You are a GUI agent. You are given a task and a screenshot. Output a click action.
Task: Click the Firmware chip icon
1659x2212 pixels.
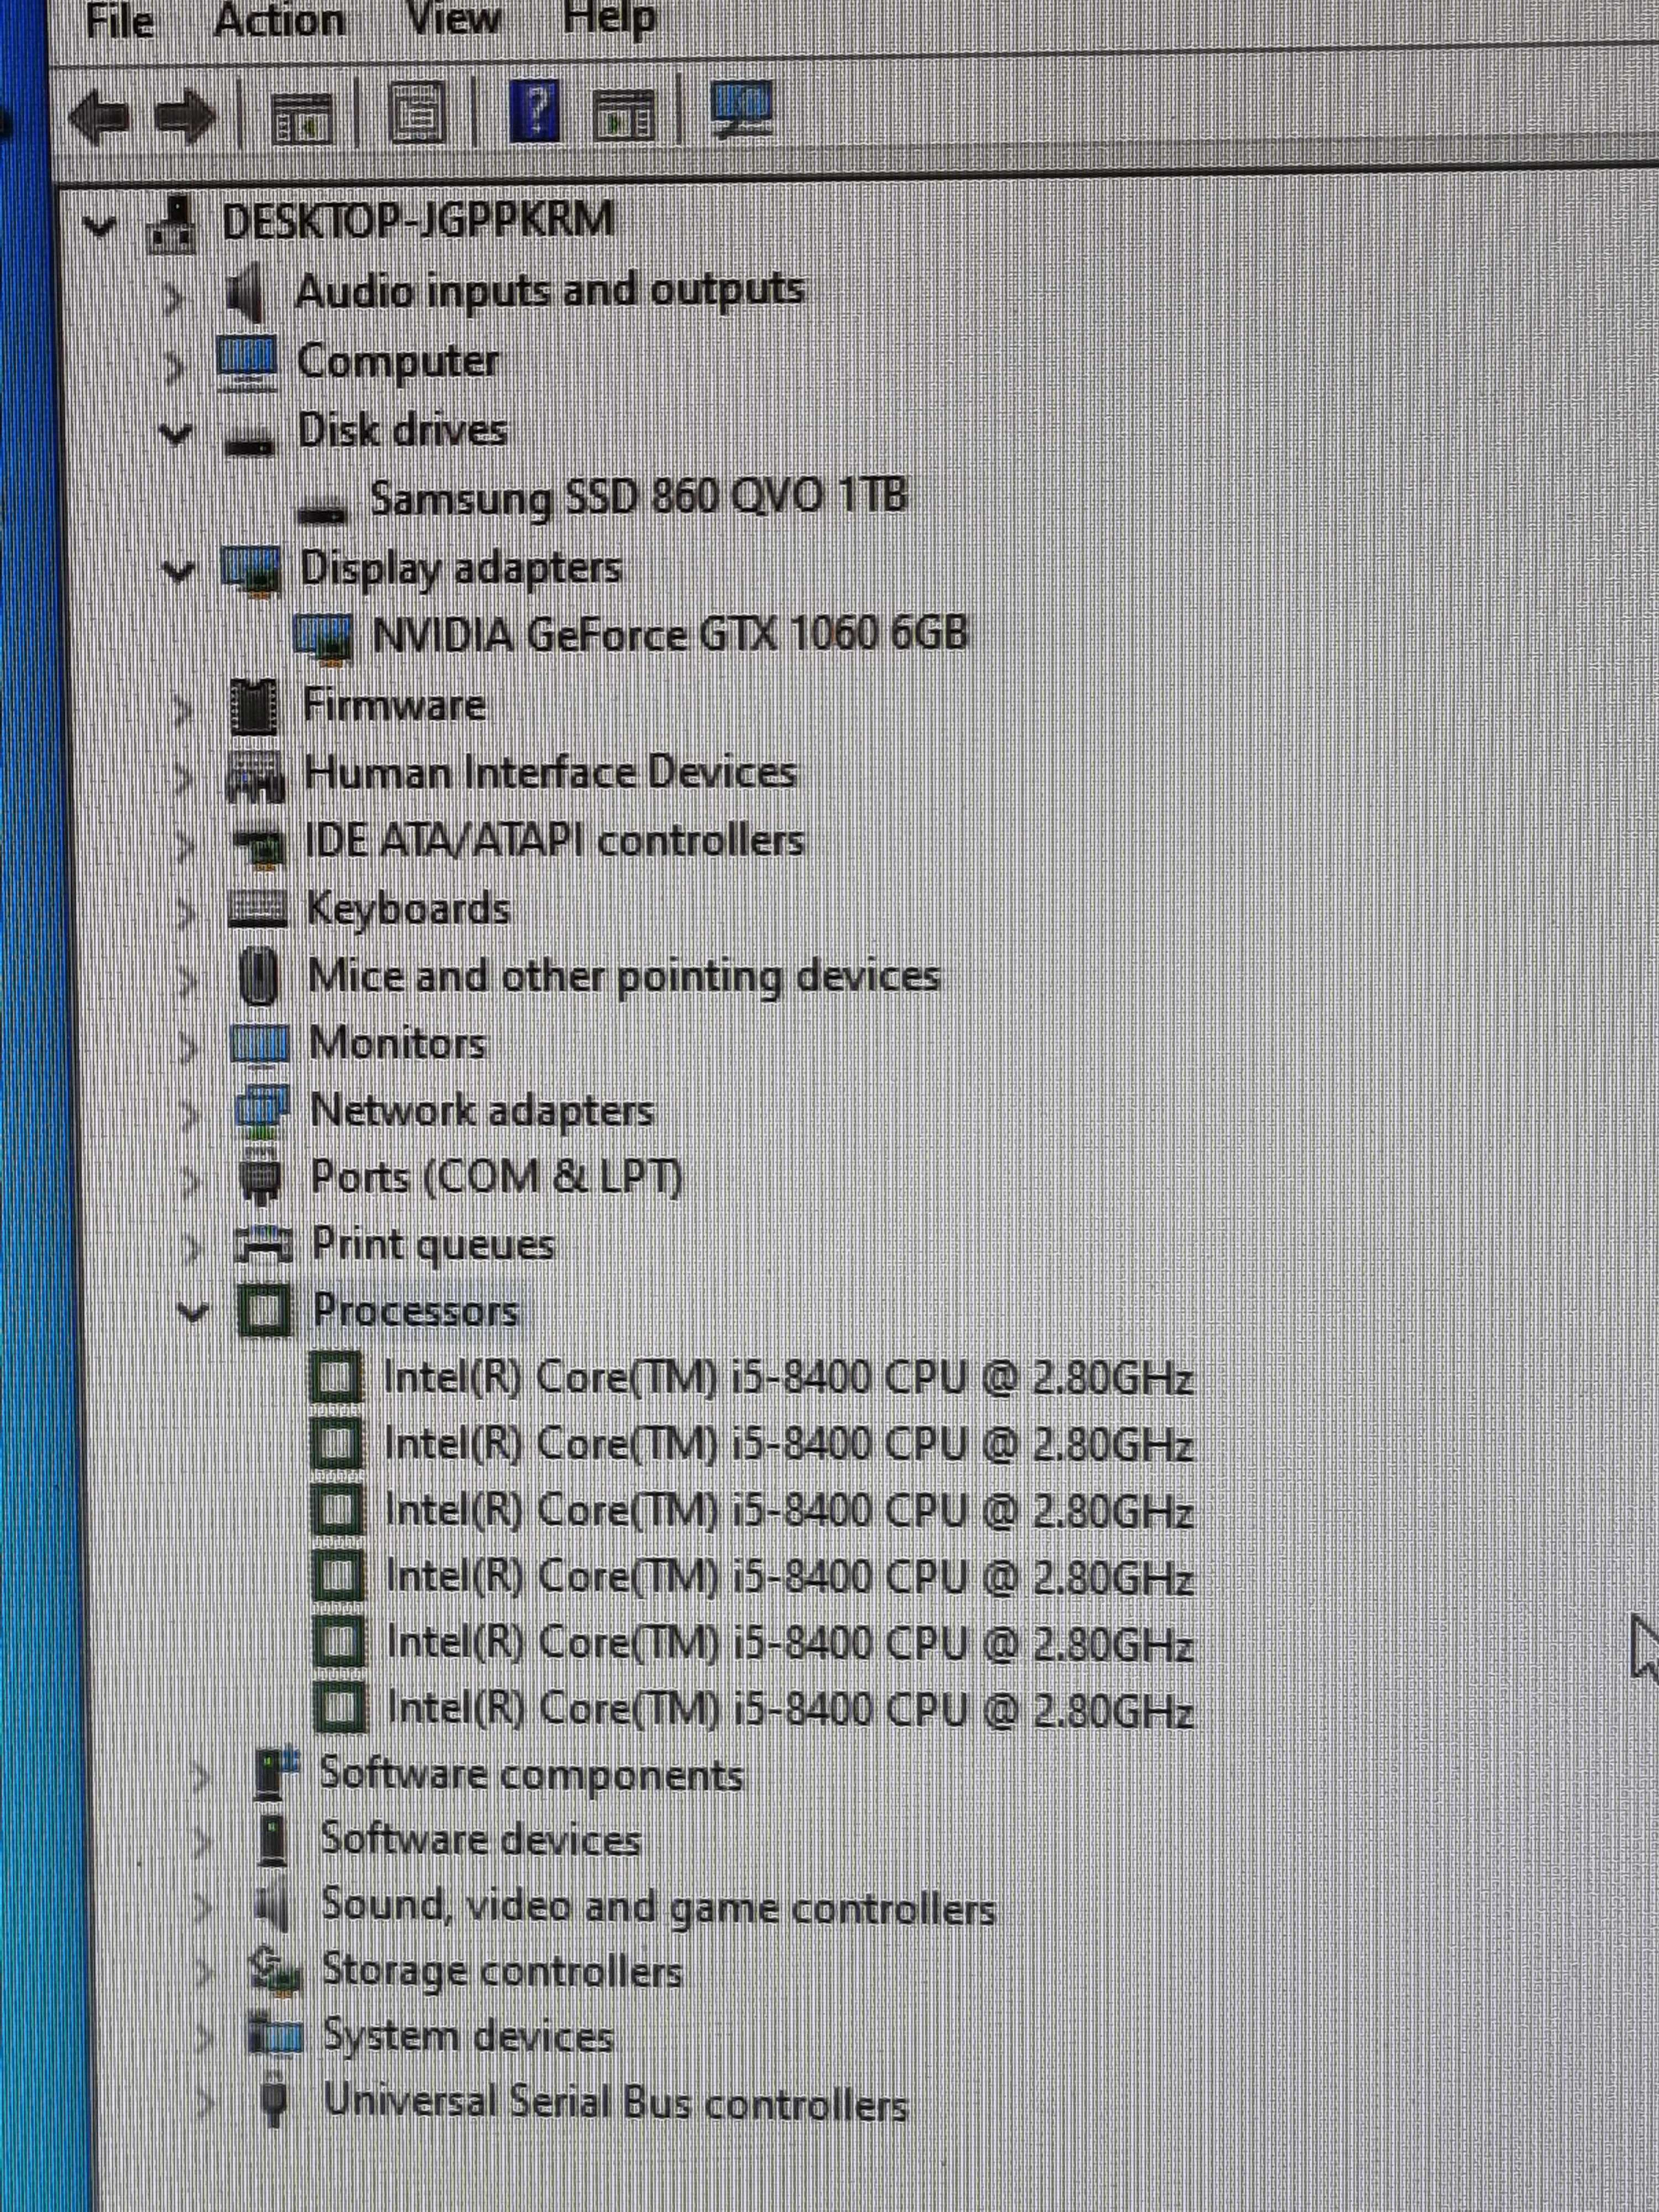[253, 706]
